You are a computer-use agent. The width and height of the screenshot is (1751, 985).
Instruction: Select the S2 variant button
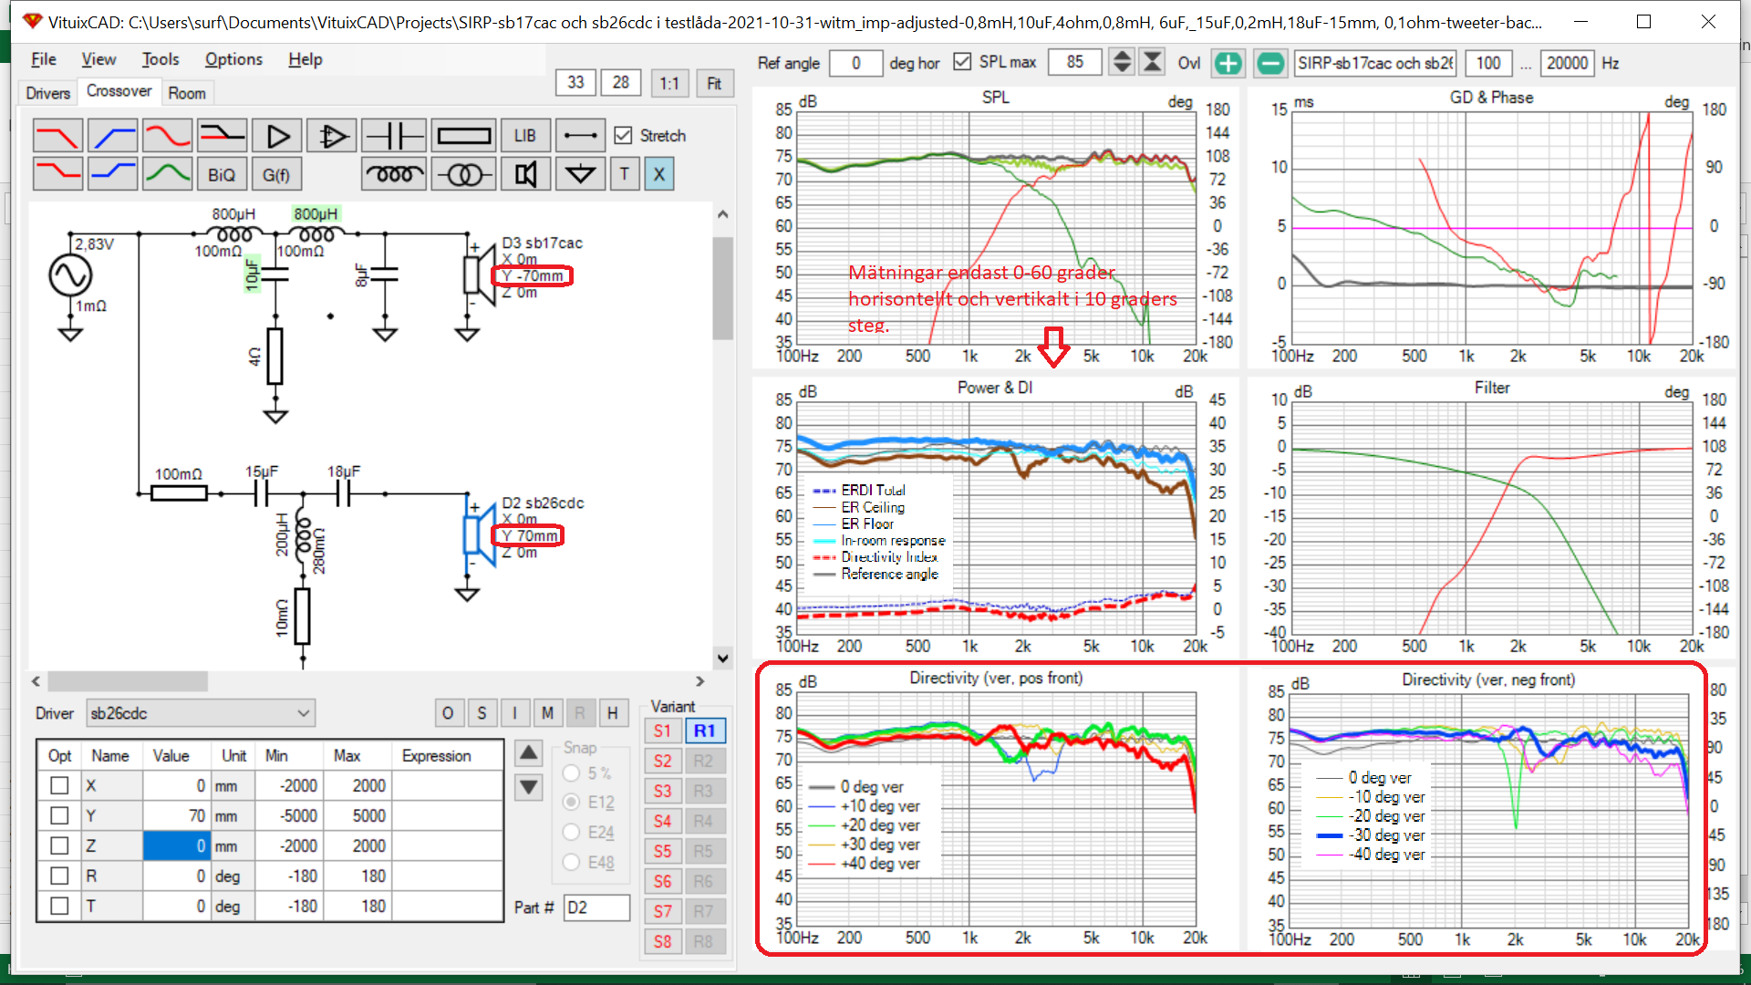tap(663, 761)
